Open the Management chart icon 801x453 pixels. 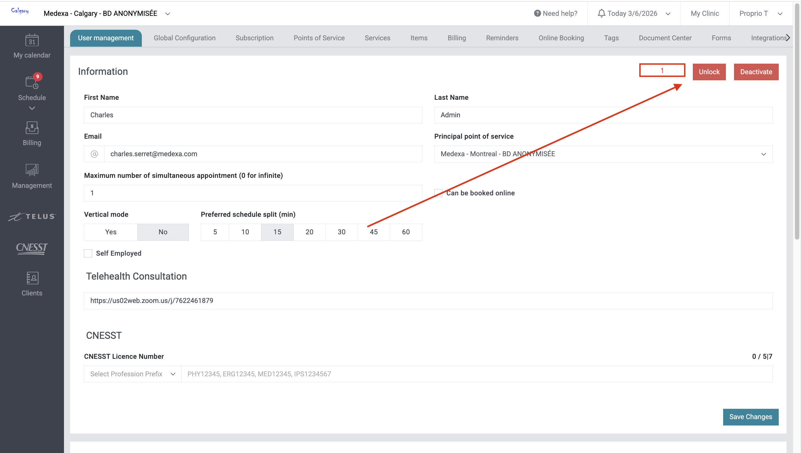click(32, 170)
